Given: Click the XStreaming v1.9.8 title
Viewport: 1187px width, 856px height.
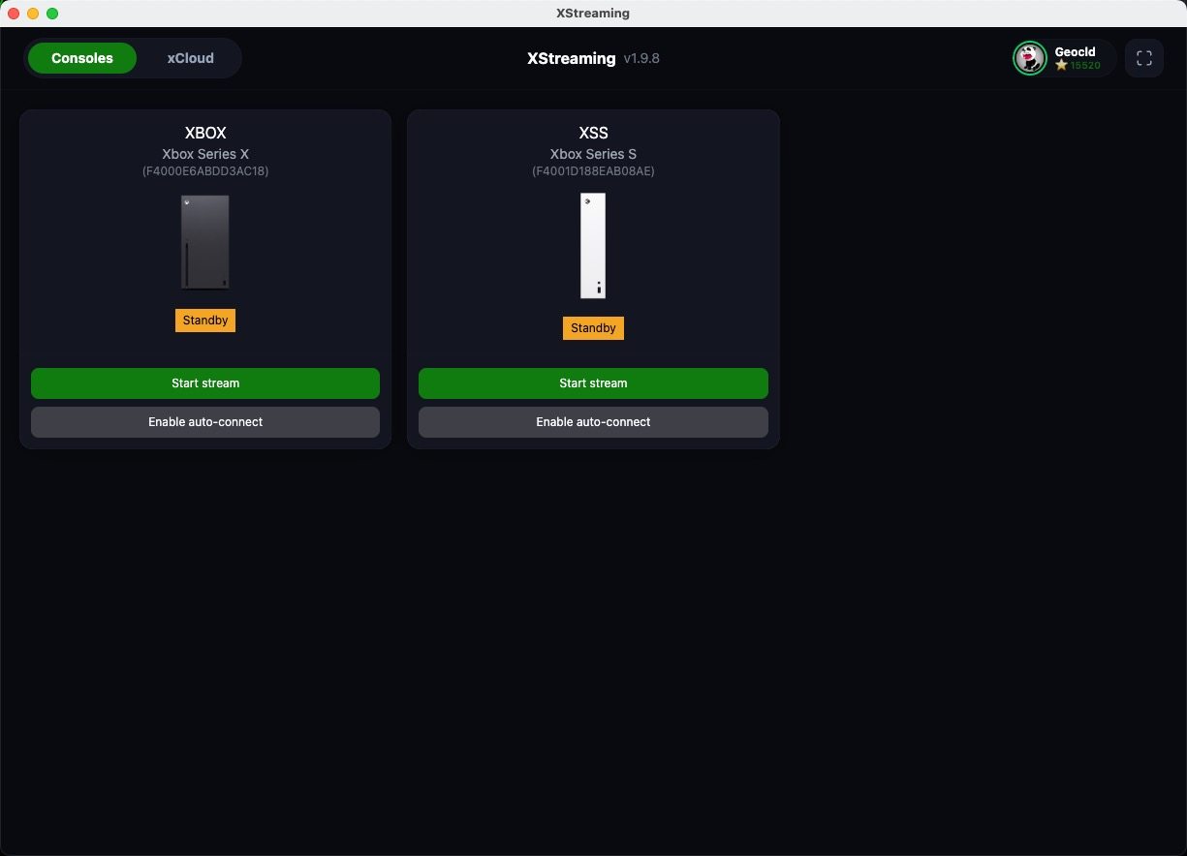Looking at the screenshot, I should point(593,58).
